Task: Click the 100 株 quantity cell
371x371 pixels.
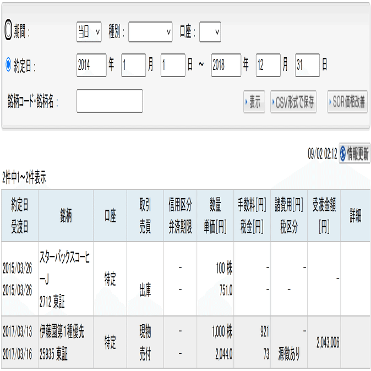Action: pos(224,268)
